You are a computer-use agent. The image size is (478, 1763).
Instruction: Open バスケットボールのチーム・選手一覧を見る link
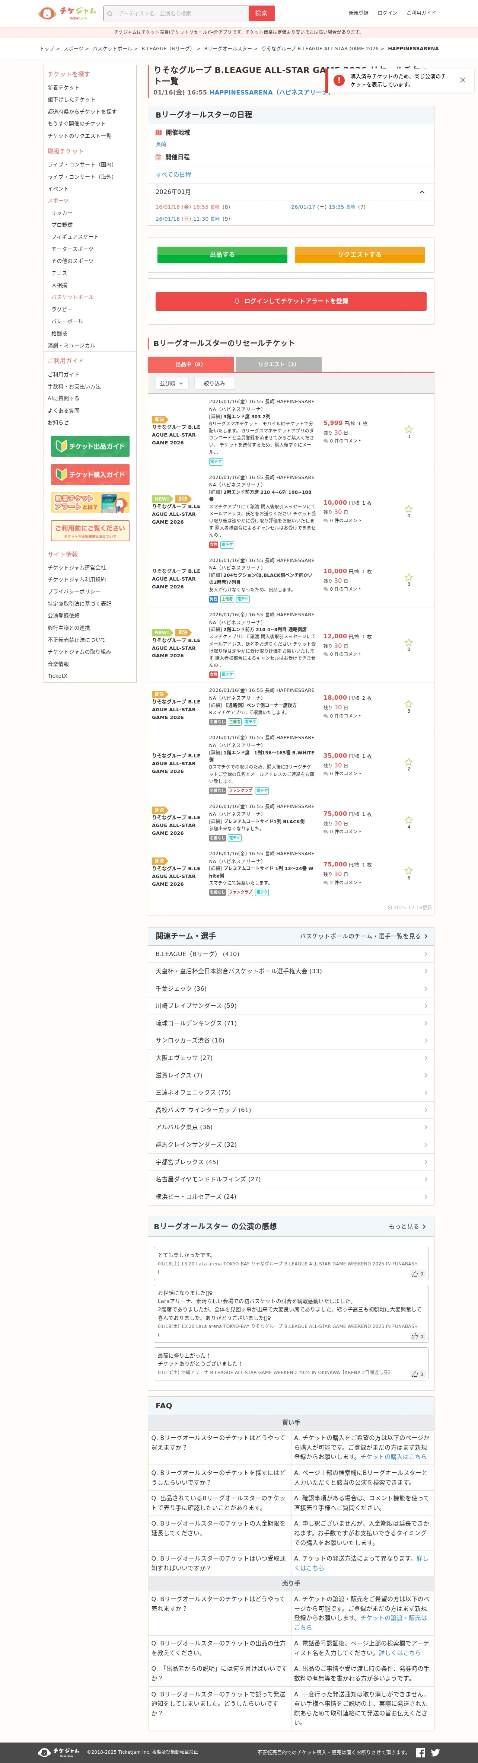(364, 936)
